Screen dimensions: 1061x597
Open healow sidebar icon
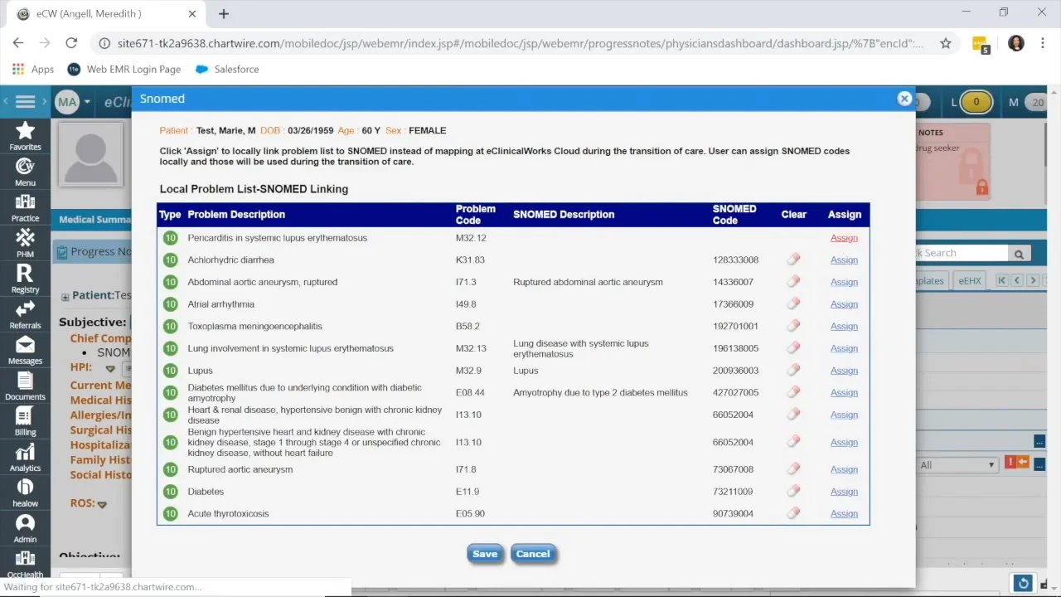(x=25, y=493)
